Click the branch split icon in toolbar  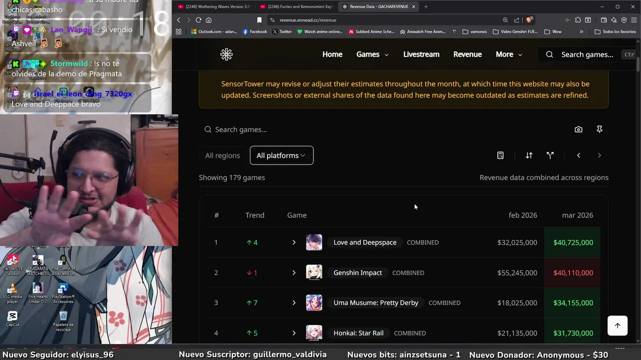[x=550, y=155]
